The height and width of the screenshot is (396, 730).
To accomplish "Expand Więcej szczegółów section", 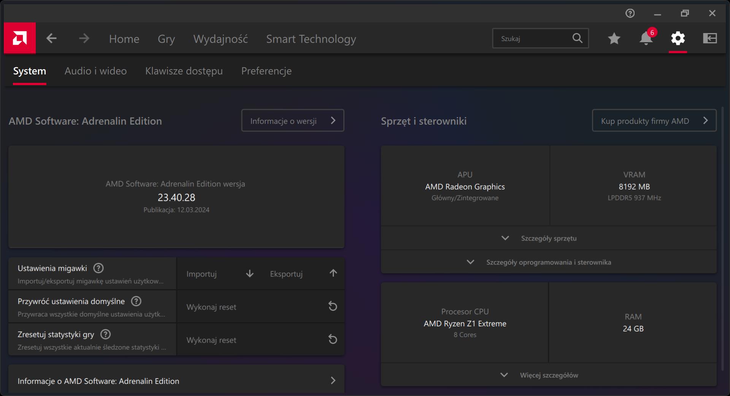I will coord(549,375).
